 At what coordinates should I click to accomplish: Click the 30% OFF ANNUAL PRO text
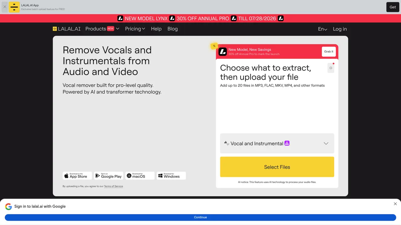[203, 18]
